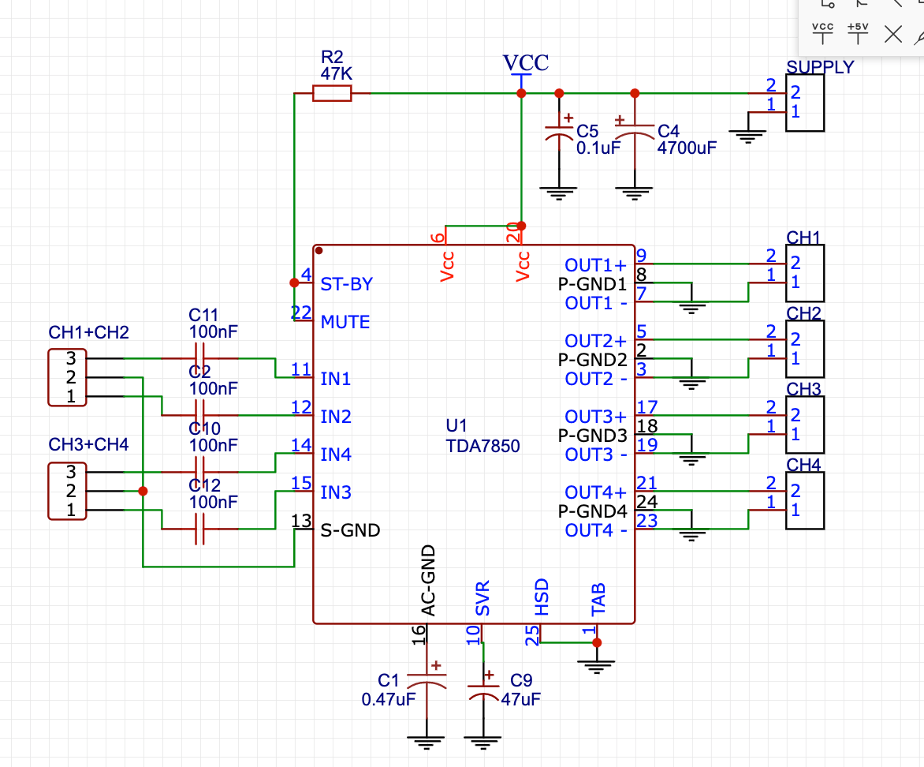Select the C11 capacitor symbol
This screenshot has width=924, height=767.
coord(199,358)
